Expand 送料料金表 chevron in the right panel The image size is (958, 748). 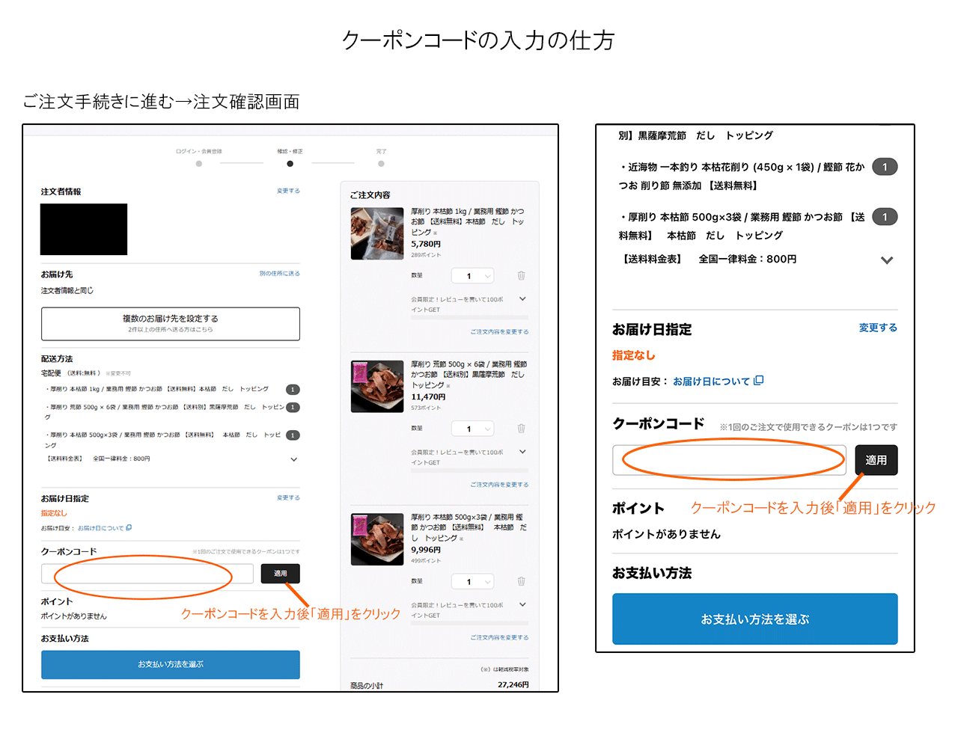pyautogui.click(x=886, y=260)
